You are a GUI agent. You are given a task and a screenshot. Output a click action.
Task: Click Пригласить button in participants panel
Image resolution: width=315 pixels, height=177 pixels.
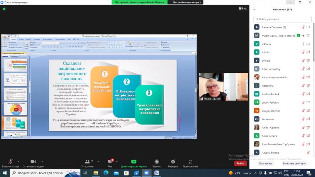(265, 163)
